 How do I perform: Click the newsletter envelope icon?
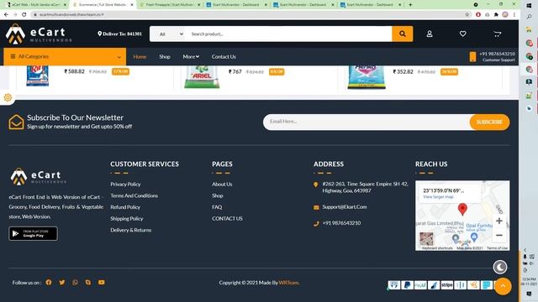coord(16,122)
